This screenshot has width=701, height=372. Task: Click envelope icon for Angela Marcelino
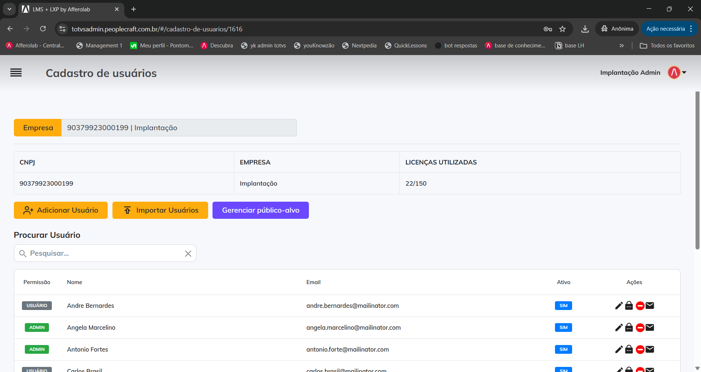[650, 328]
